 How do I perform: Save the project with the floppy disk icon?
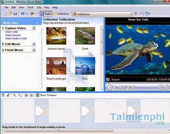pos(15,14)
